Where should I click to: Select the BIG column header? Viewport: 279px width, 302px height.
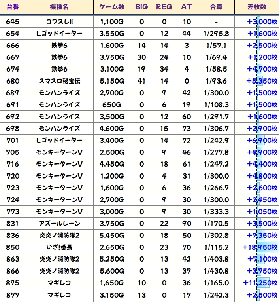point(141,7)
